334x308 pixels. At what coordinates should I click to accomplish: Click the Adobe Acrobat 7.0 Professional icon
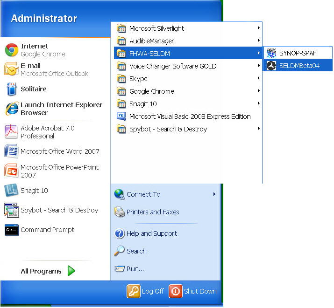pyautogui.click(x=11, y=132)
